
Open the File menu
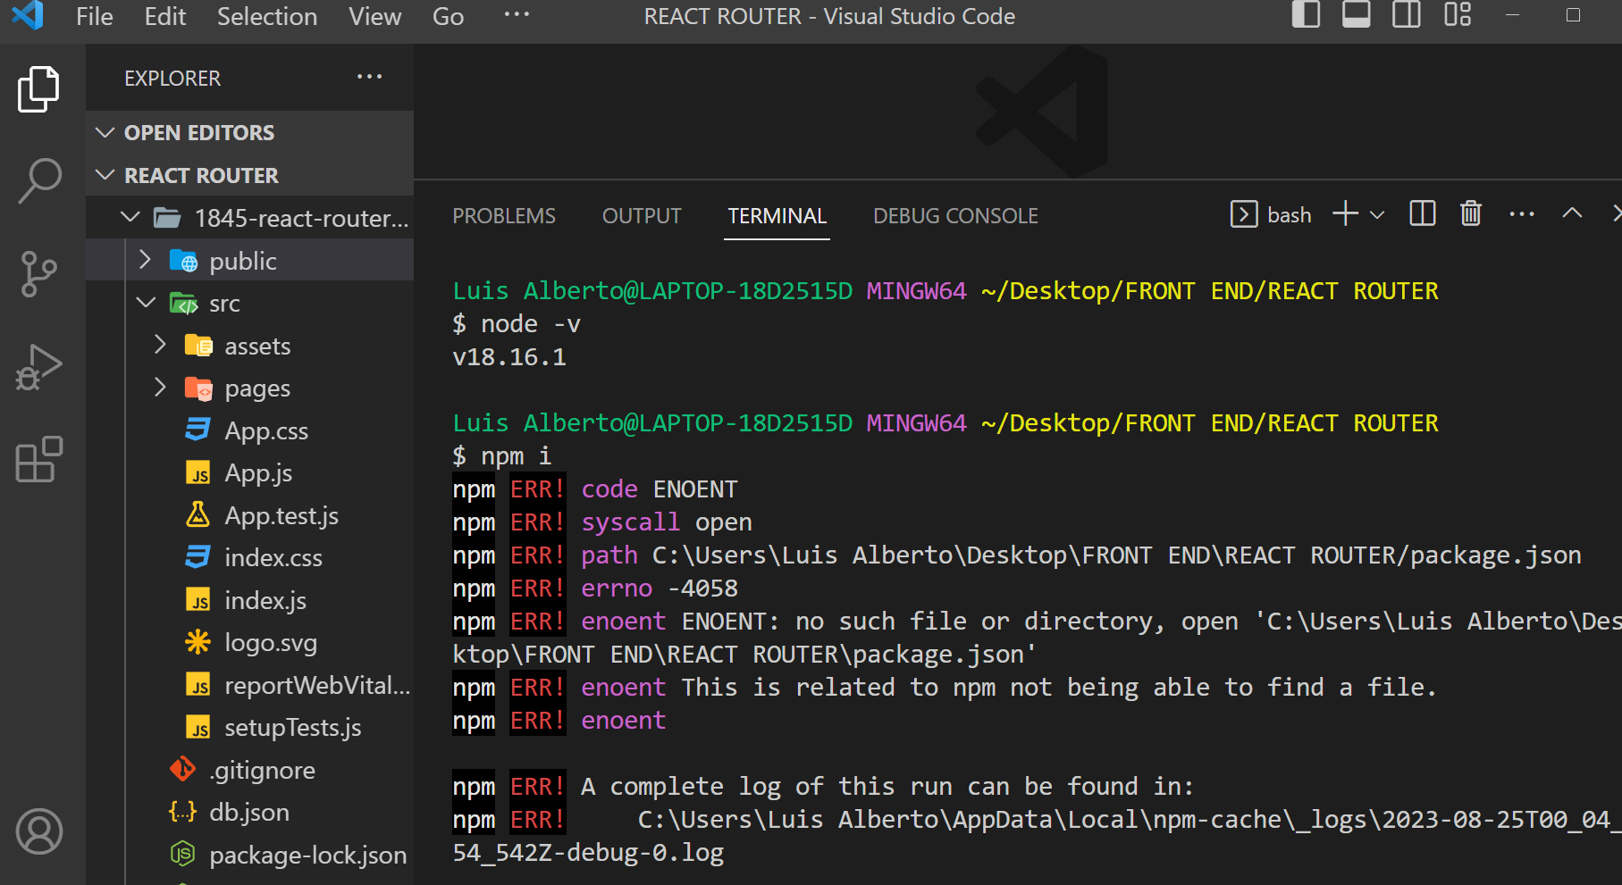coord(94,17)
